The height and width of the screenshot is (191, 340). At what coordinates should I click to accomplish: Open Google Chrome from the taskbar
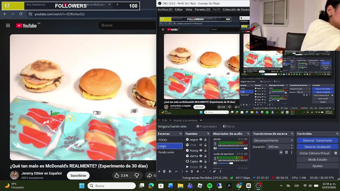point(239,186)
